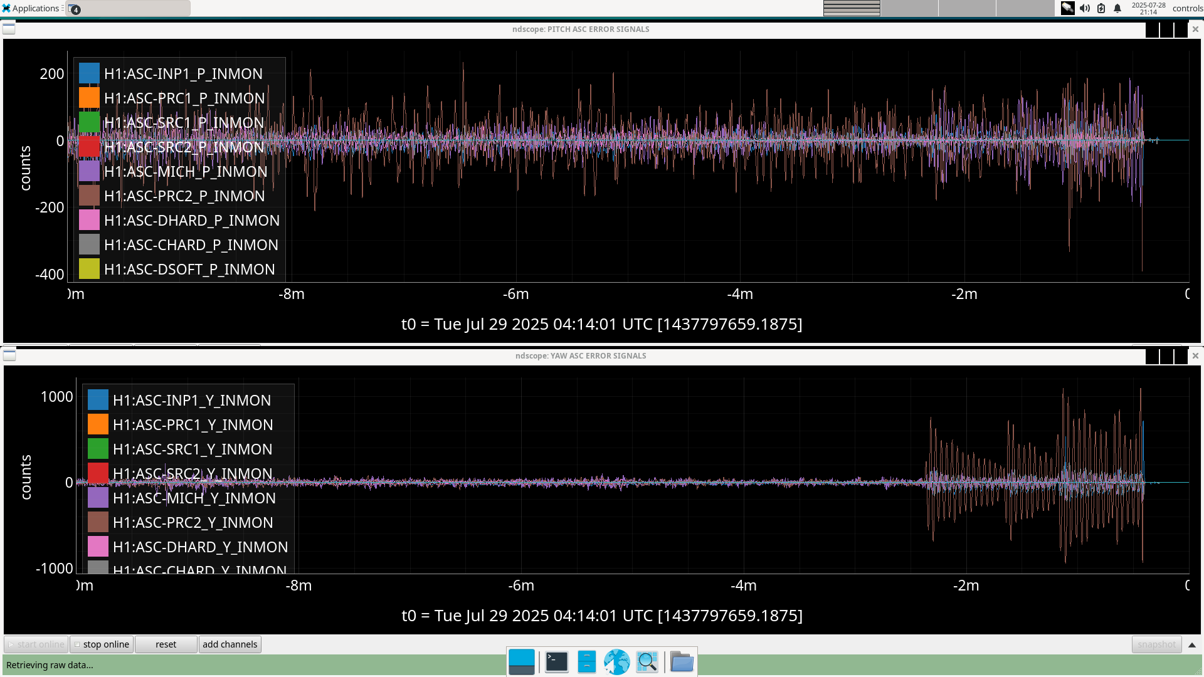The image size is (1204, 677).
Task: Launch the web browser globe icon
Action: (x=616, y=662)
